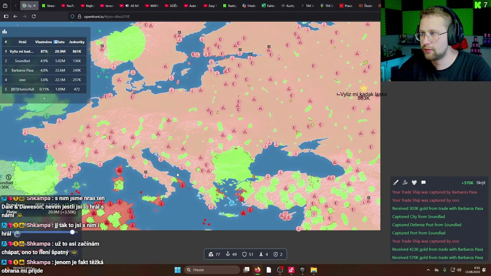
Task: Click event Captured City from Soundlad
Action: click(x=419, y=217)
